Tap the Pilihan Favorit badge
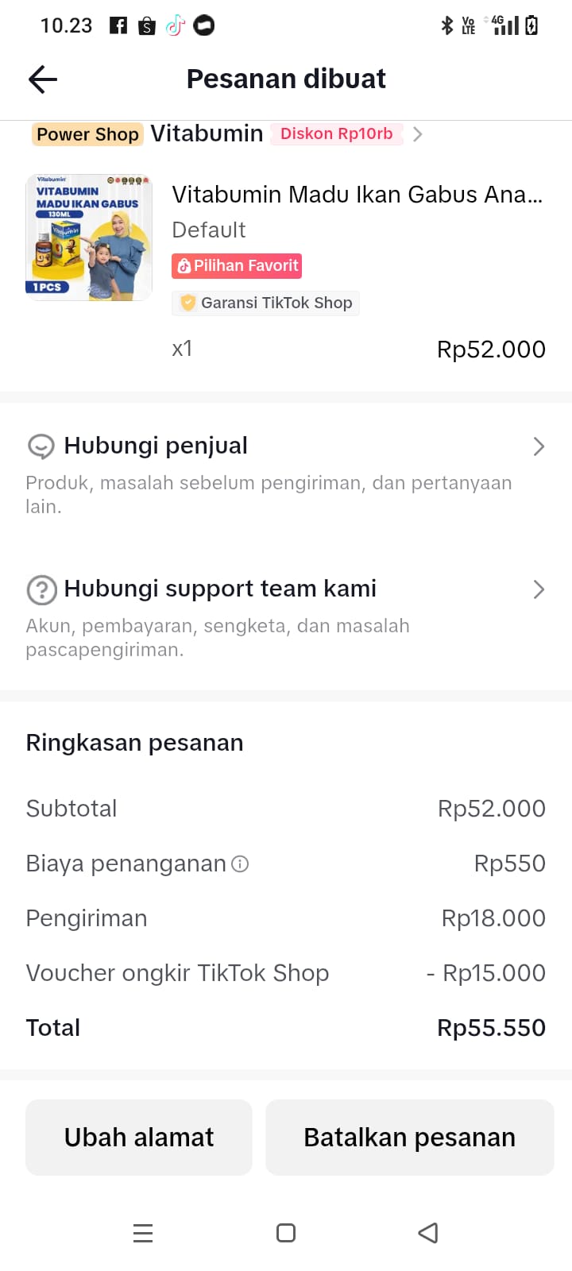 pyautogui.click(x=237, y=266)
